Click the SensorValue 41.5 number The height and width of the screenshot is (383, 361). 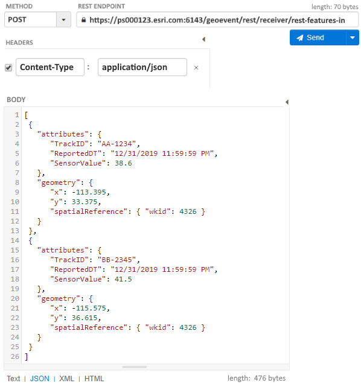click(123, 279)
